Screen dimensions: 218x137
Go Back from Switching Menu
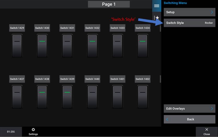189,119
